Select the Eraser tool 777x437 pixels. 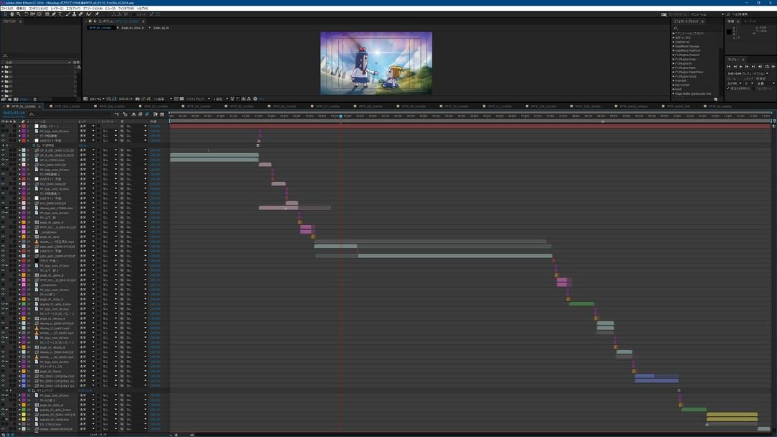click(x=81, y=14)
